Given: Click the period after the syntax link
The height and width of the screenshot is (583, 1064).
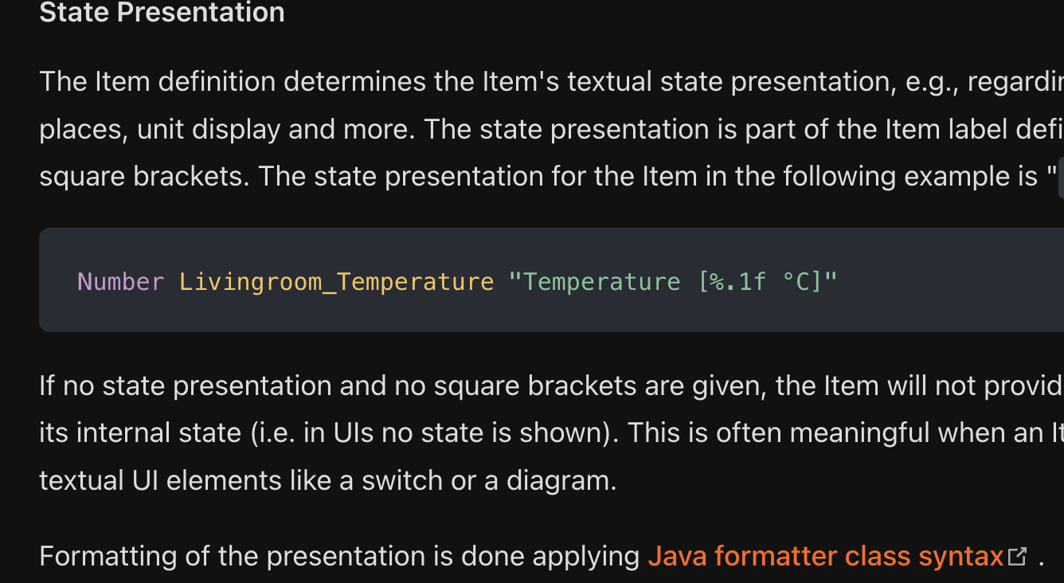Looking at the screenshot, I should click(1041, 556).
